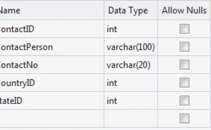211x130 pixels.
Task: Select the ContactID column name cell
Action: tap(52, 29)
